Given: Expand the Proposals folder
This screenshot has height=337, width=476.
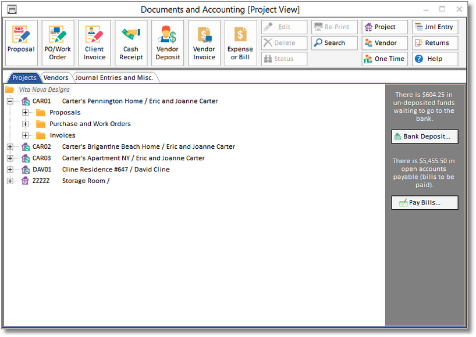Looking at the screenshot, I should tap(25, 113).
